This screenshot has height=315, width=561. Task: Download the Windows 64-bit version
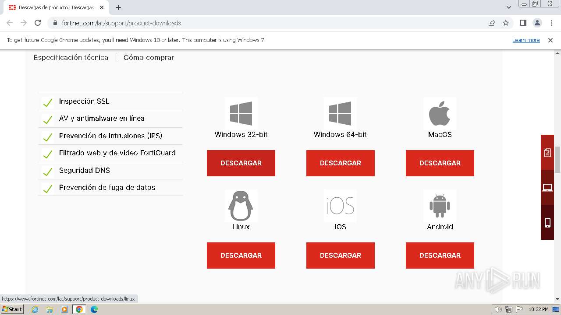click(x=341, y=163)
